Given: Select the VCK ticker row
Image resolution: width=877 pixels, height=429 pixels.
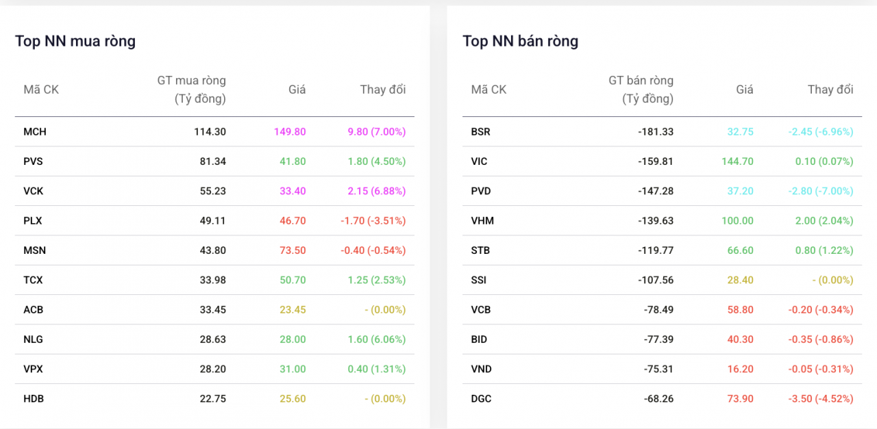Looking at the screenshot, I should click(34, 191).
